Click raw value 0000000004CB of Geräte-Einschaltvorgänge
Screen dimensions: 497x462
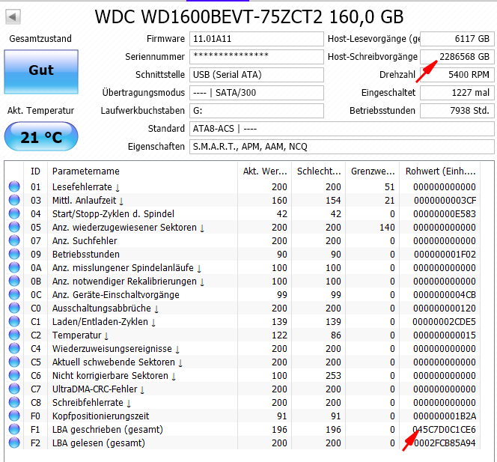tap(445, 295)
